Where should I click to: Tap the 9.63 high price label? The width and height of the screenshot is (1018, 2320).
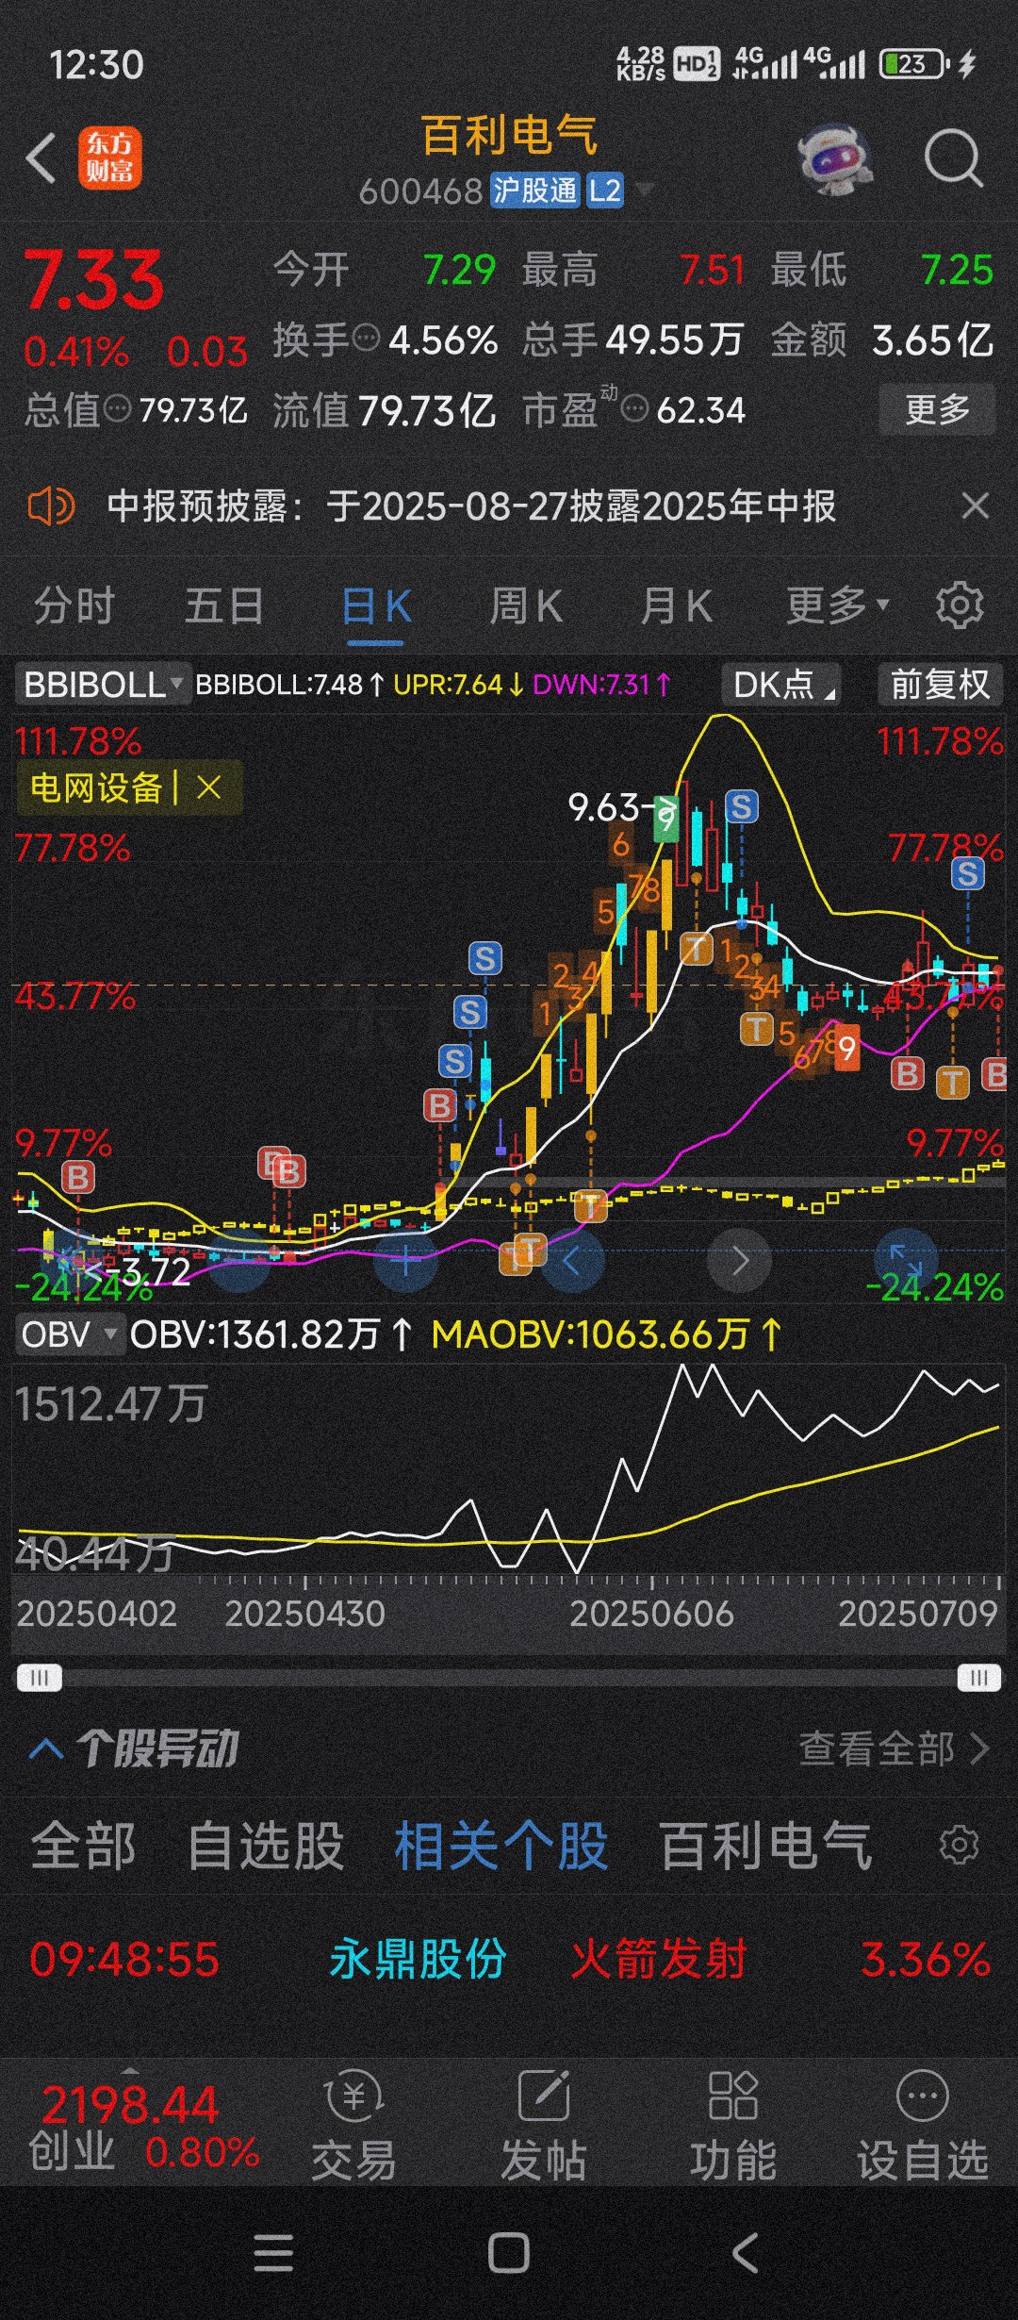[603, 807]
